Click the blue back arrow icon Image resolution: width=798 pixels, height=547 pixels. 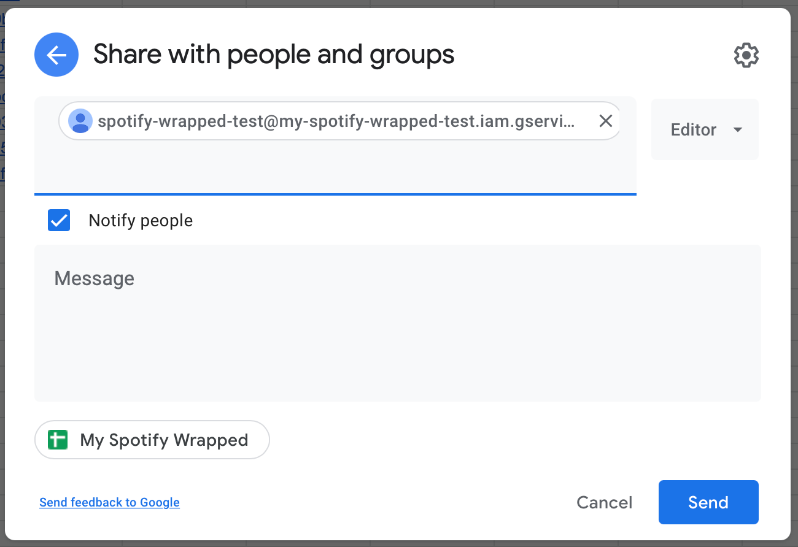click(56, 55)
